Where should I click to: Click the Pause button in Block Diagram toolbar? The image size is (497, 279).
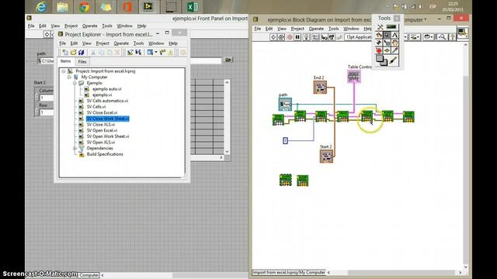click(297, 37)
